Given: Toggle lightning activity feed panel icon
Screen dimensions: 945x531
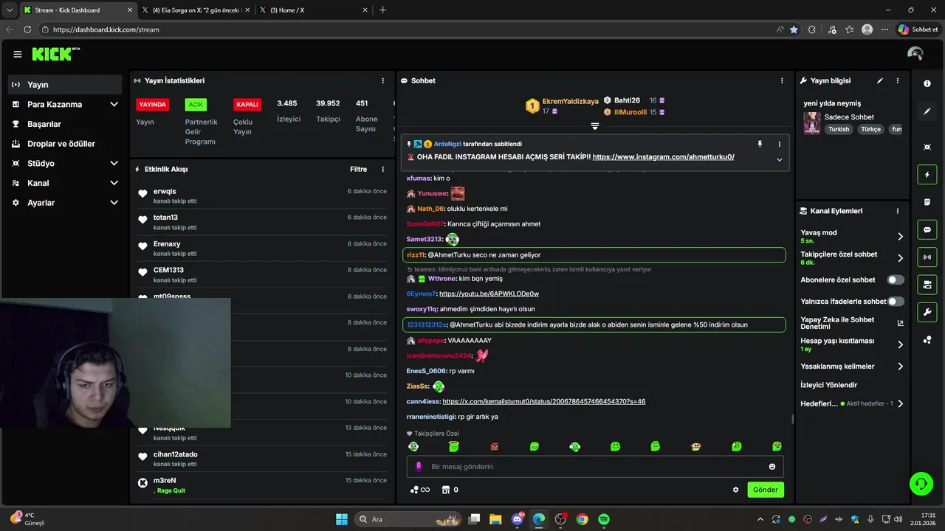Looking at the screenshot, I should click(927, 175).
